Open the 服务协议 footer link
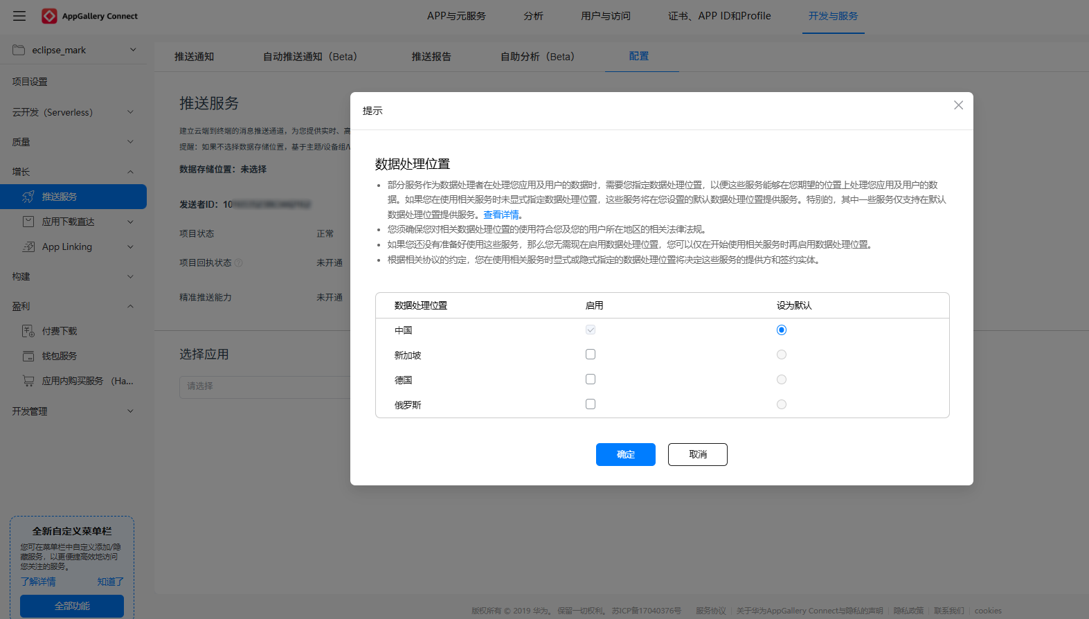The width and height of the screenshot is (1089, 619). (x=711, y=611)
